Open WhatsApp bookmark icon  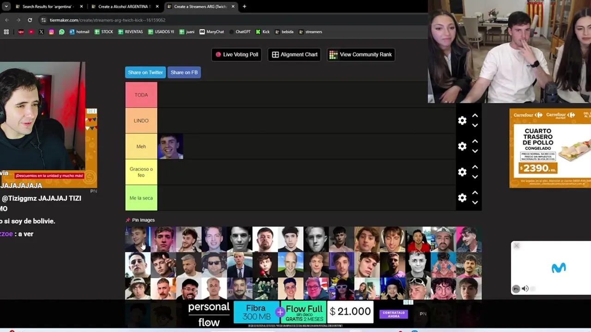[x=61, y=32]
